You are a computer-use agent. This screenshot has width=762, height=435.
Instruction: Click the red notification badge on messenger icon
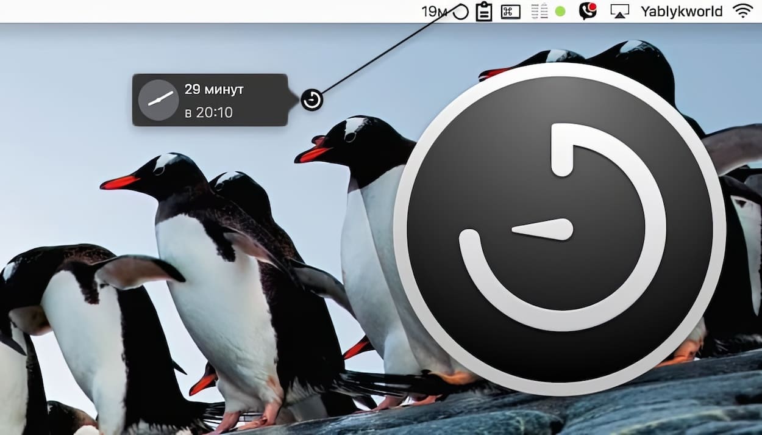tap(592, 7)
